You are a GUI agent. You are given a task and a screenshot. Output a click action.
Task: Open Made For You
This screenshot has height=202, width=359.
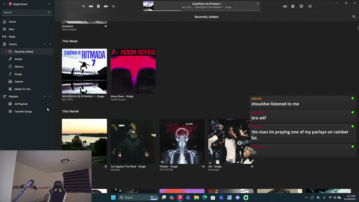(x=27, y=89)
